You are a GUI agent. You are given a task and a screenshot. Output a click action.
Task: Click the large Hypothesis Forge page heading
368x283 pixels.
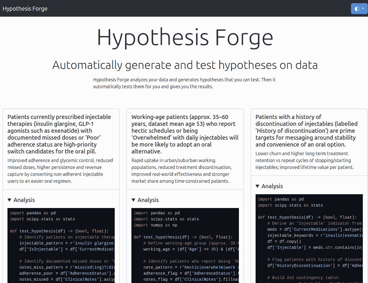(185, 37)
